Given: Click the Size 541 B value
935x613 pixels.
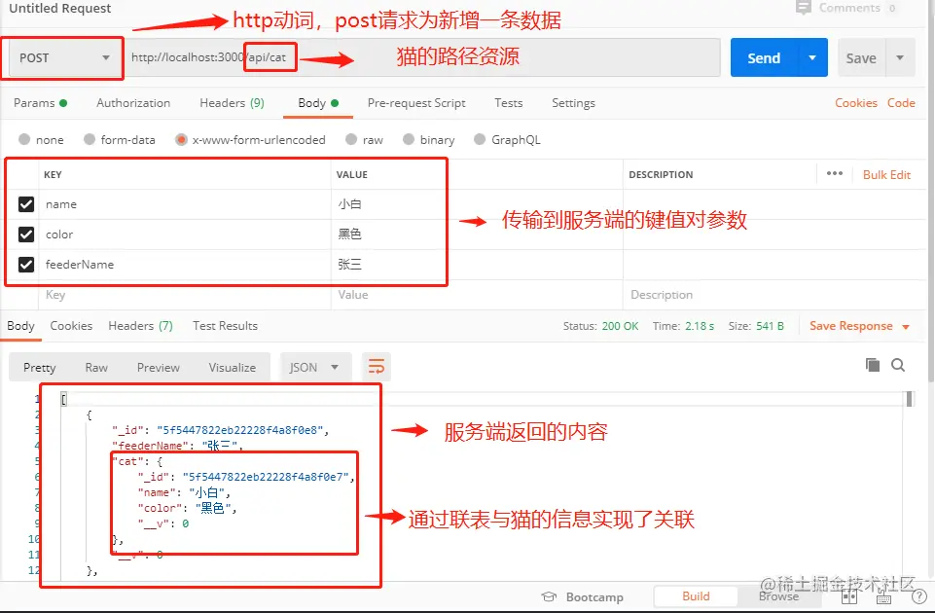Looking at the screenshot, I should click(x=770, y=326).
